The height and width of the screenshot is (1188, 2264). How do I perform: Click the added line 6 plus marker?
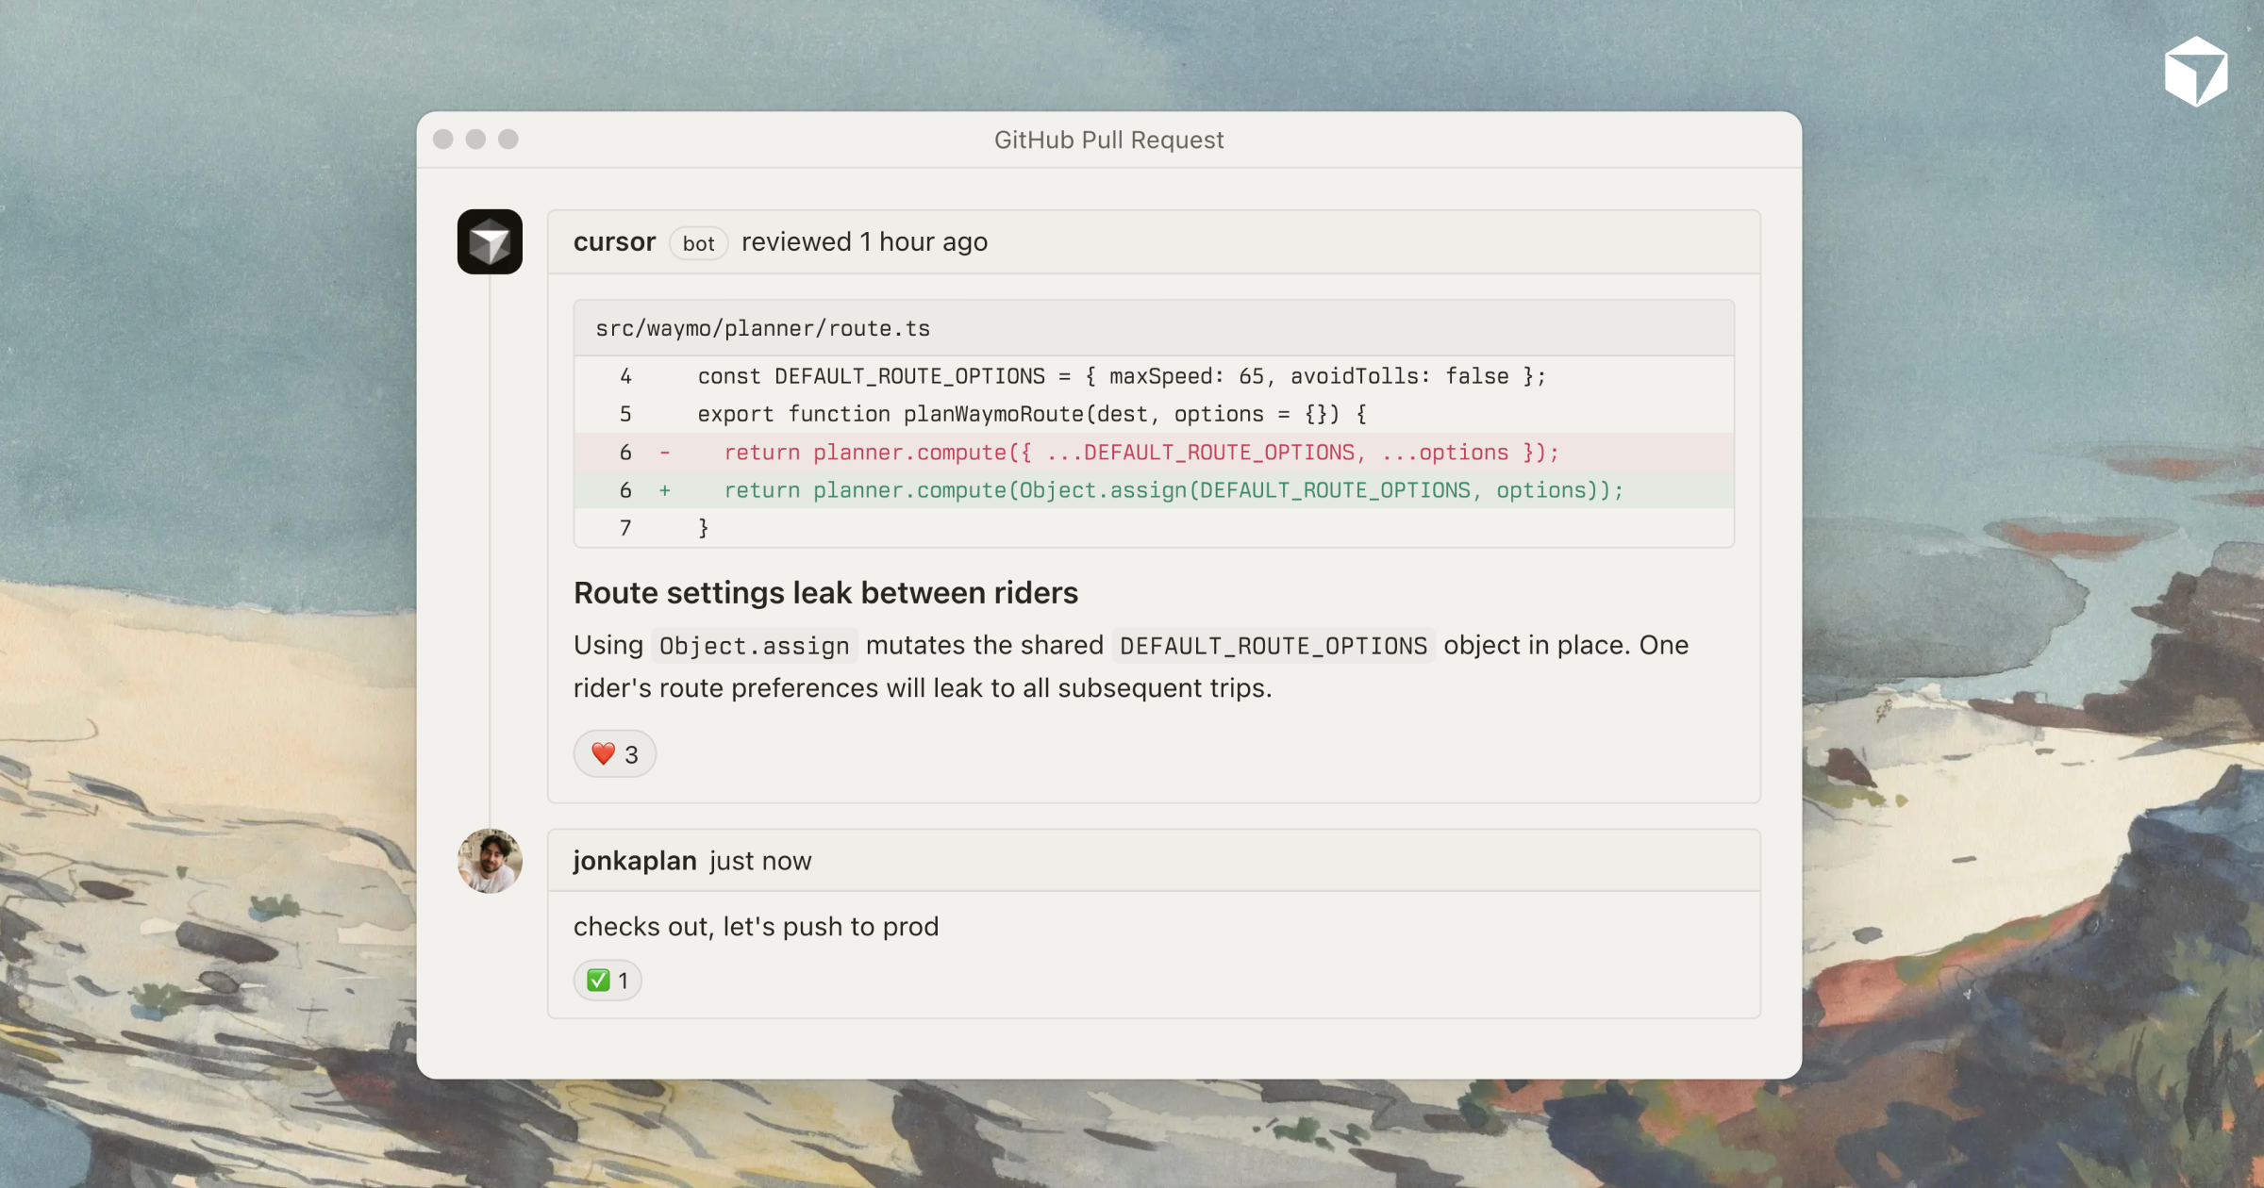[665, 490]
